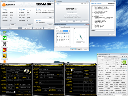Click Validate in the leftmost CPU-Z window
The height and width of the screenshot is (96, 128).
(19, 95)
